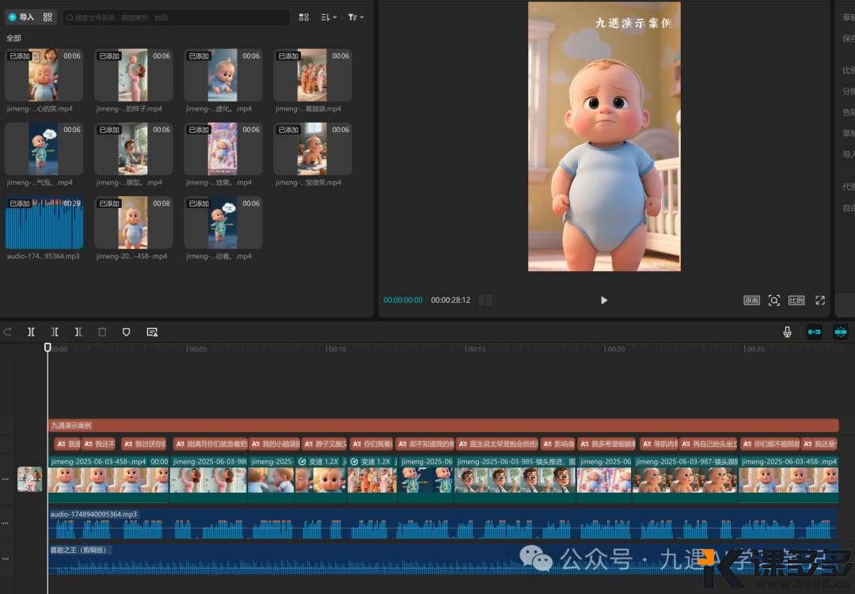Click the redo arrow icon
This screenshot has height=594, width=855.
pyautogui.click(x=8, y=332)
